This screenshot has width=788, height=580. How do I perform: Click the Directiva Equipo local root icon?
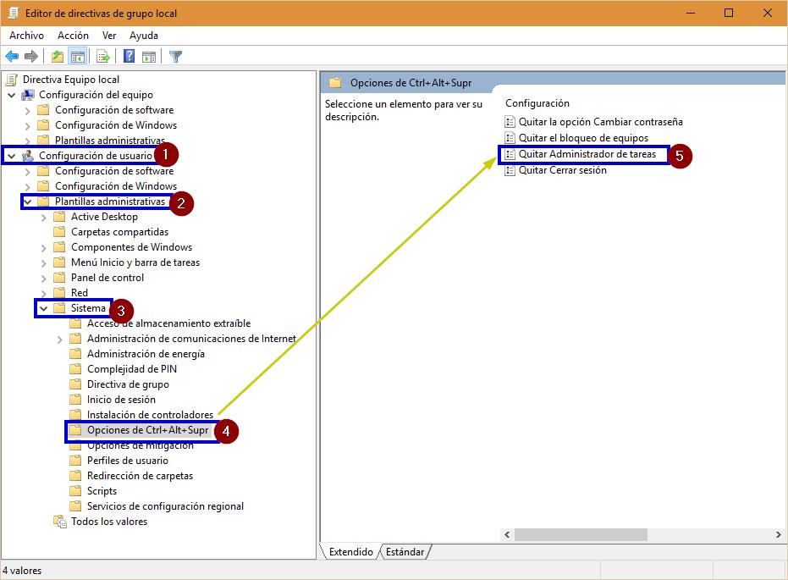[12, 80]
